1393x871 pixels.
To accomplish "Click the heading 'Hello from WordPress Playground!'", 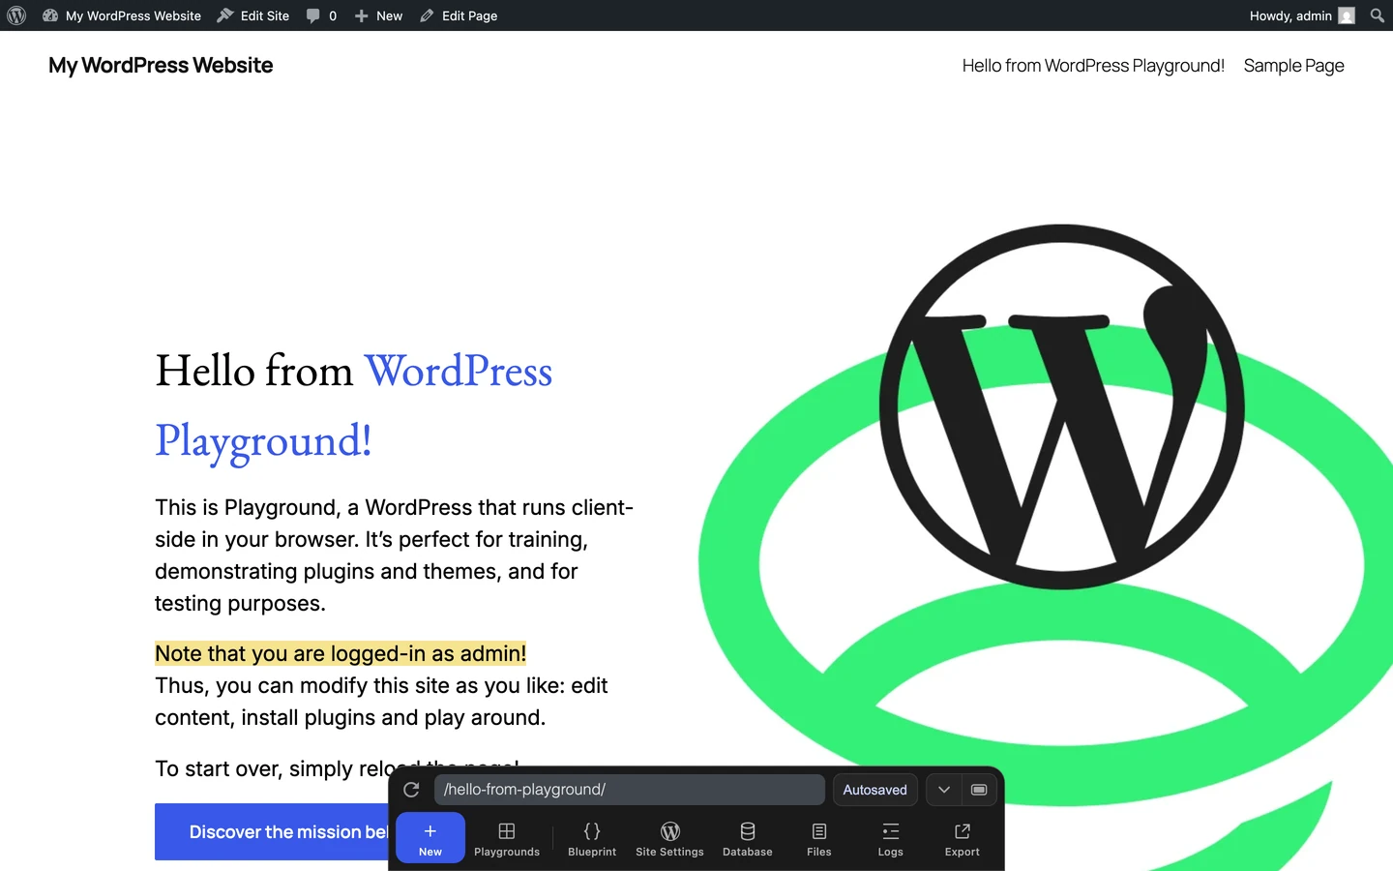I will pyautogui.click(x=354, y=405).
